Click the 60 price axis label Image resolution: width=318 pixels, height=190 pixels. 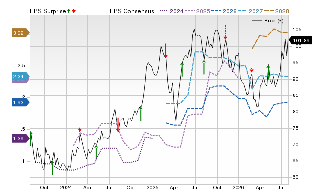(x=295, y=177)
